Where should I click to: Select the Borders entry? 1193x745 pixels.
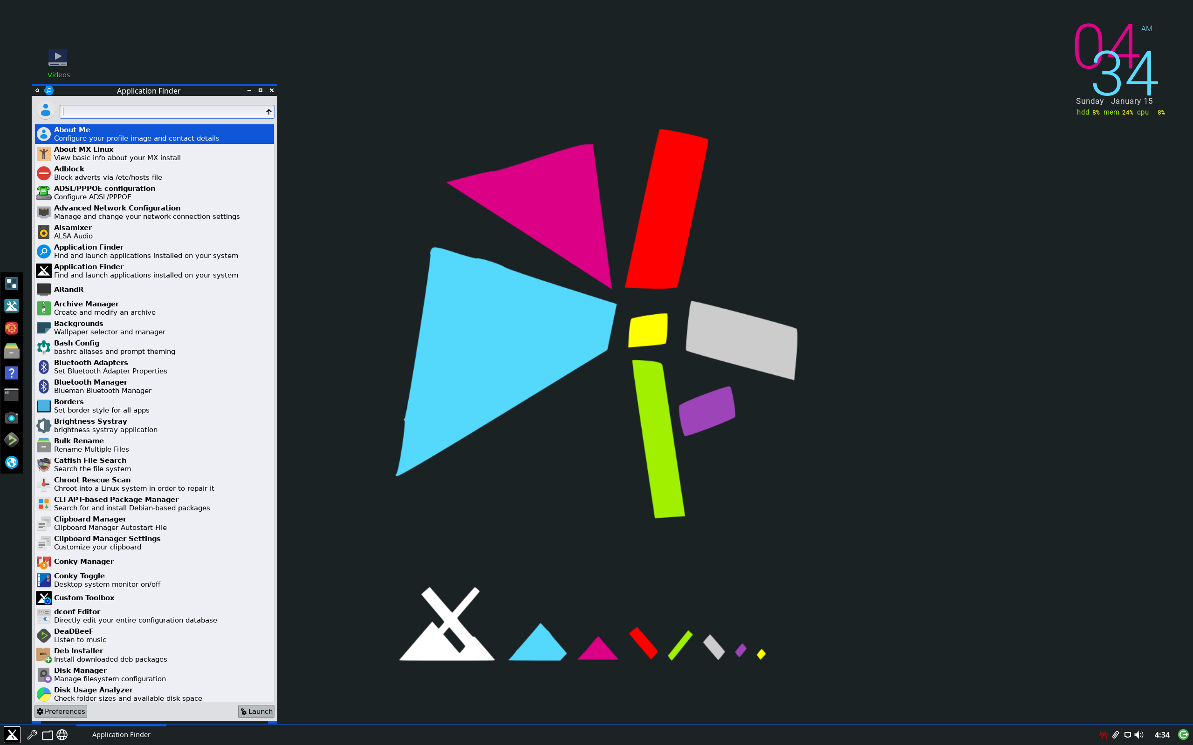(x=154, y=406)
